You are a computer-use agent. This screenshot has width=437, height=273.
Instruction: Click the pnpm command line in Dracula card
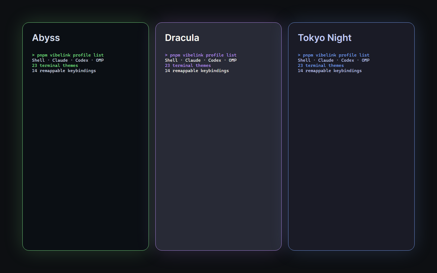point(201,55)
